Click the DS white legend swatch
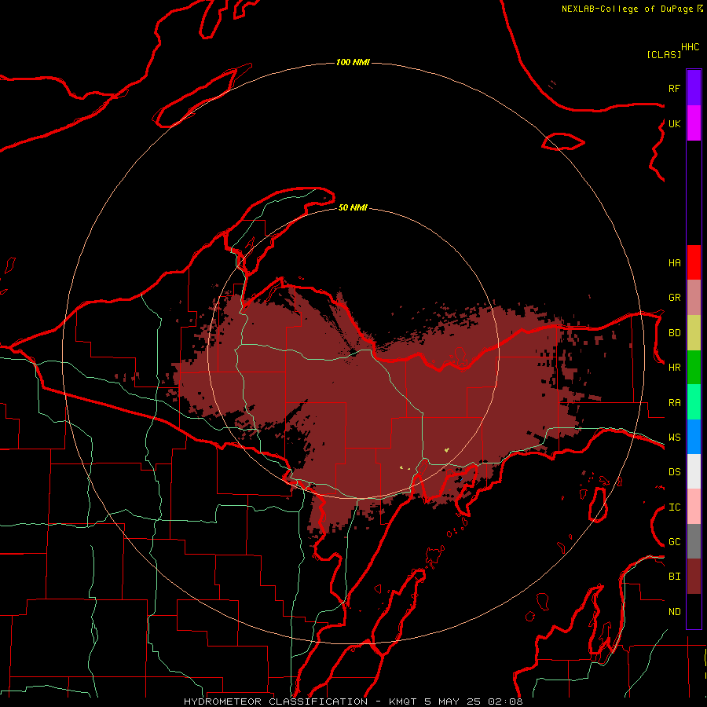 click(x=694, y=471)
